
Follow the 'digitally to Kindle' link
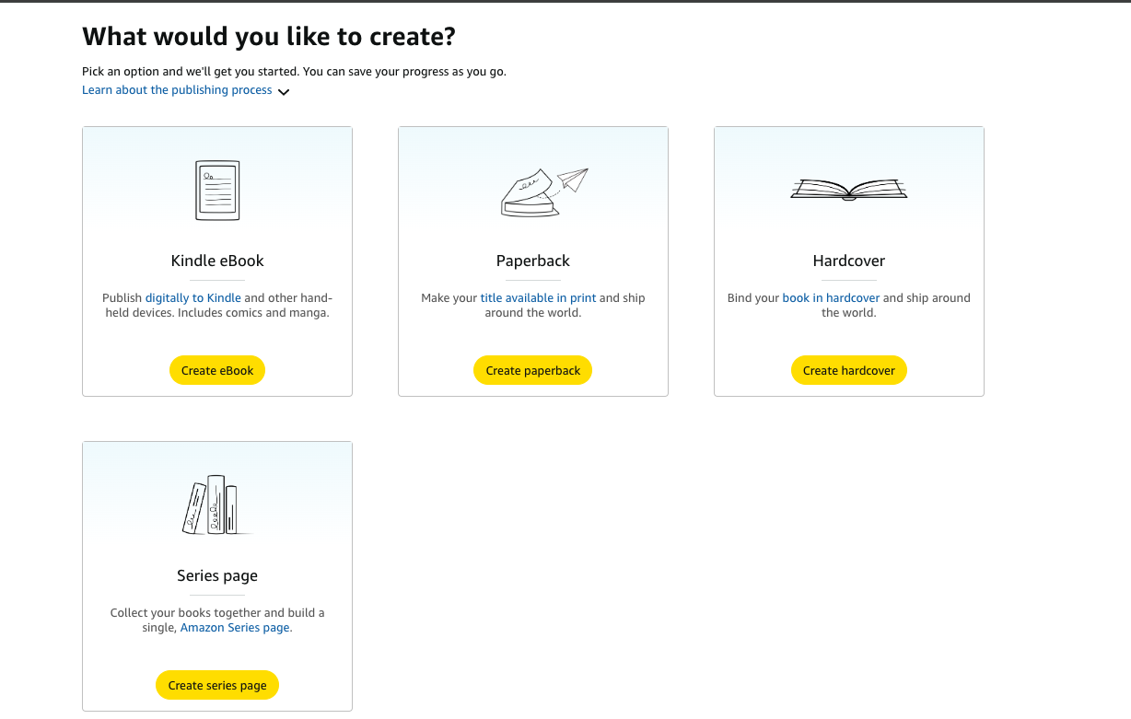coord(193,298)
